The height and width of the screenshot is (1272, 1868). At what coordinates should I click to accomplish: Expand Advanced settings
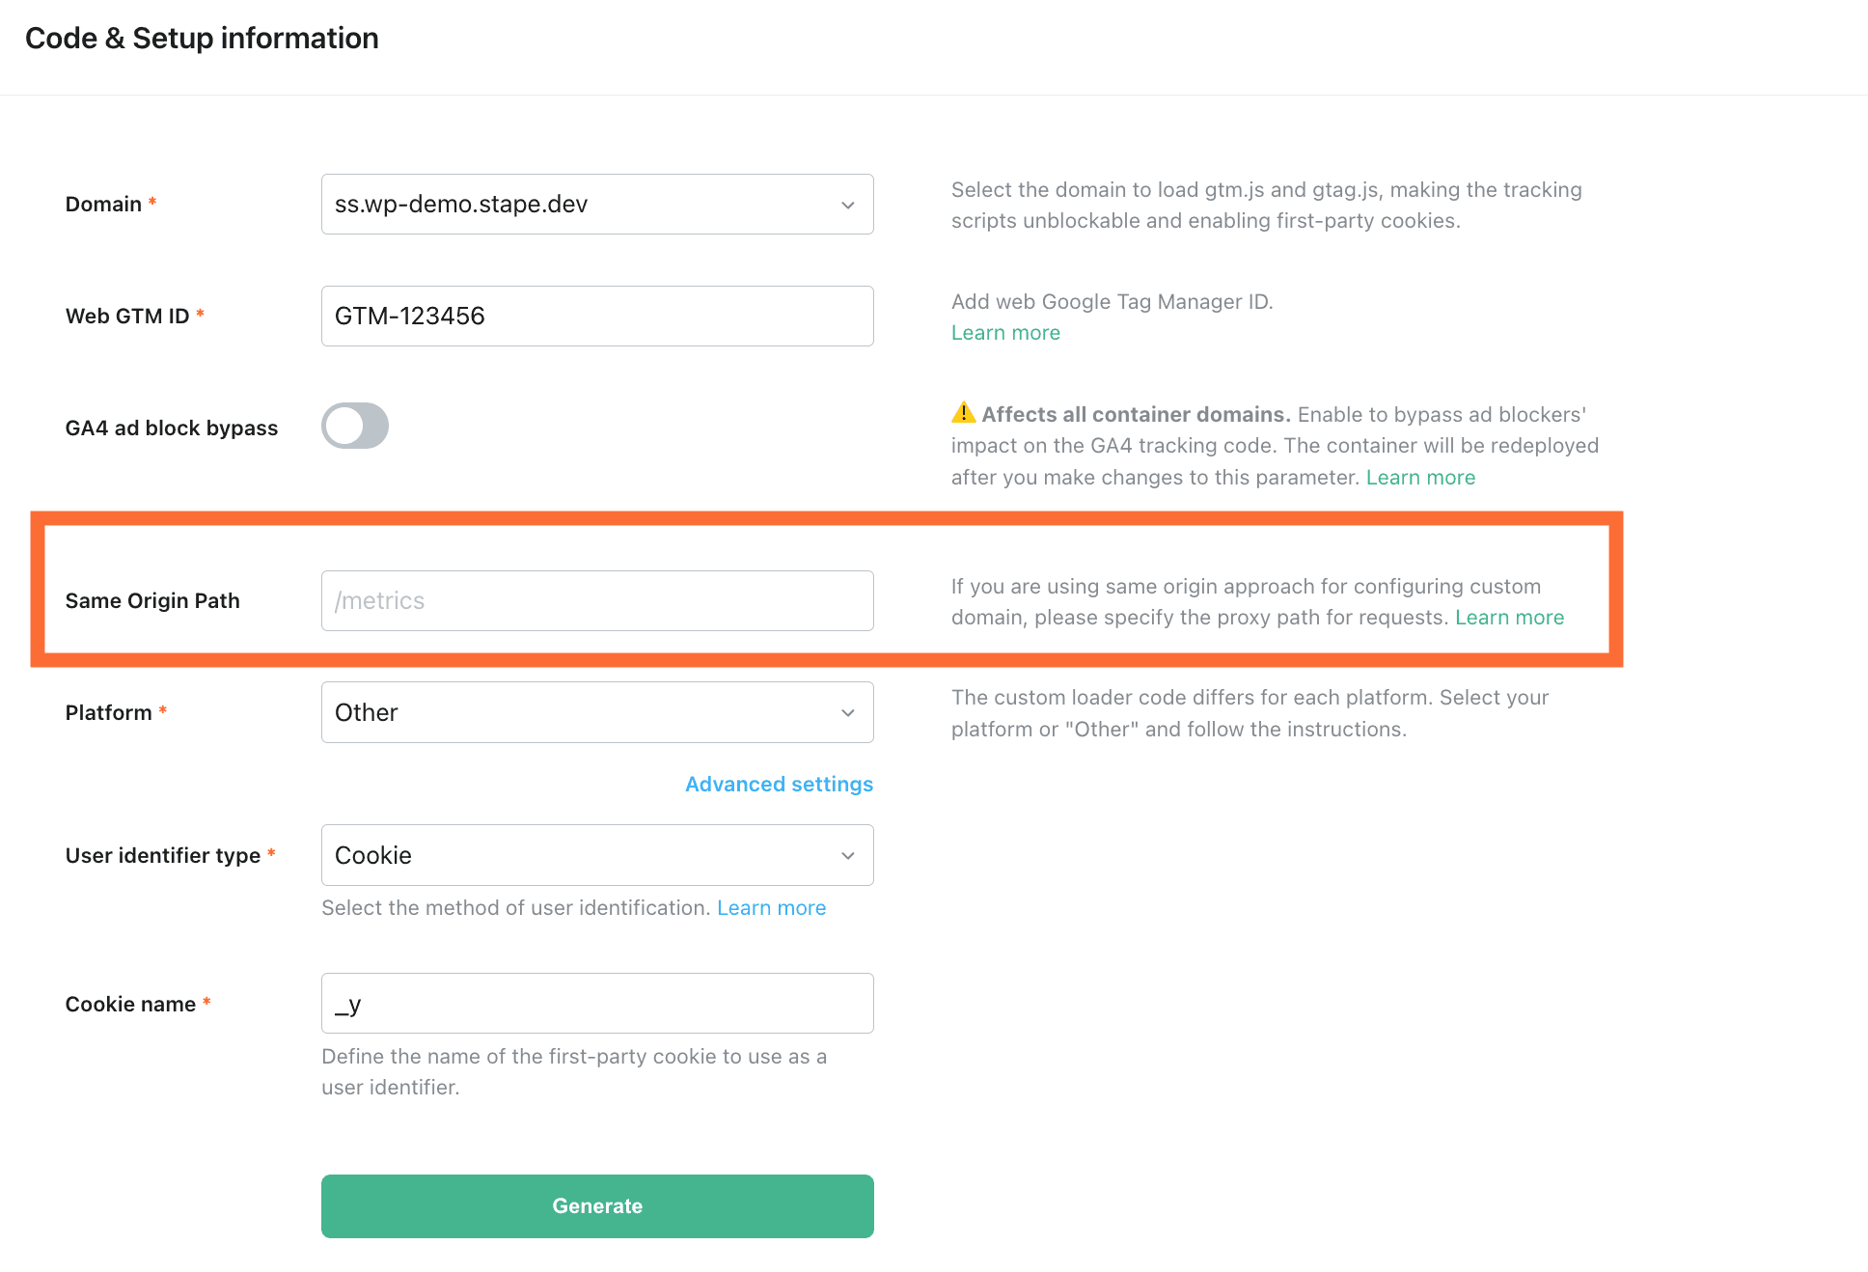(779, 783)
